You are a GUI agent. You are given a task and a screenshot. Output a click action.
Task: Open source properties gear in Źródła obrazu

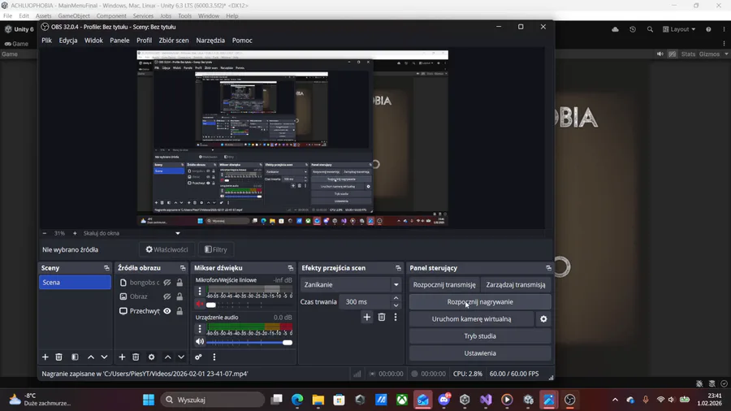tap(152, 357)
